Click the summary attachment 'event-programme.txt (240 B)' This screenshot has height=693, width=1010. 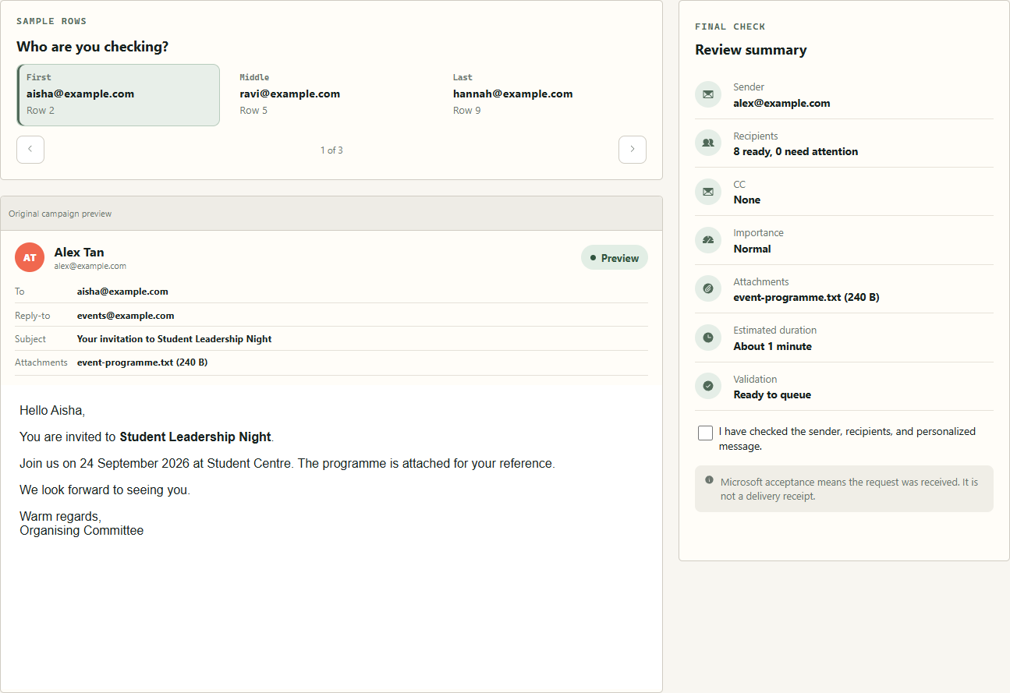click(x=806, y=297)
